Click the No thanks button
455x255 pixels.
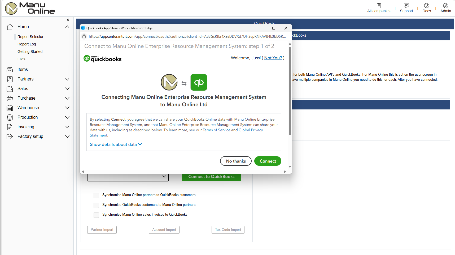(x=236, y=161)
